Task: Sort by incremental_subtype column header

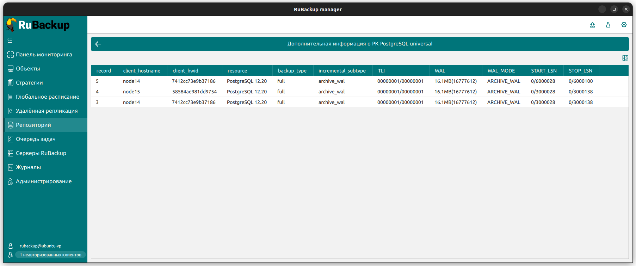Action: coord(342,71)
